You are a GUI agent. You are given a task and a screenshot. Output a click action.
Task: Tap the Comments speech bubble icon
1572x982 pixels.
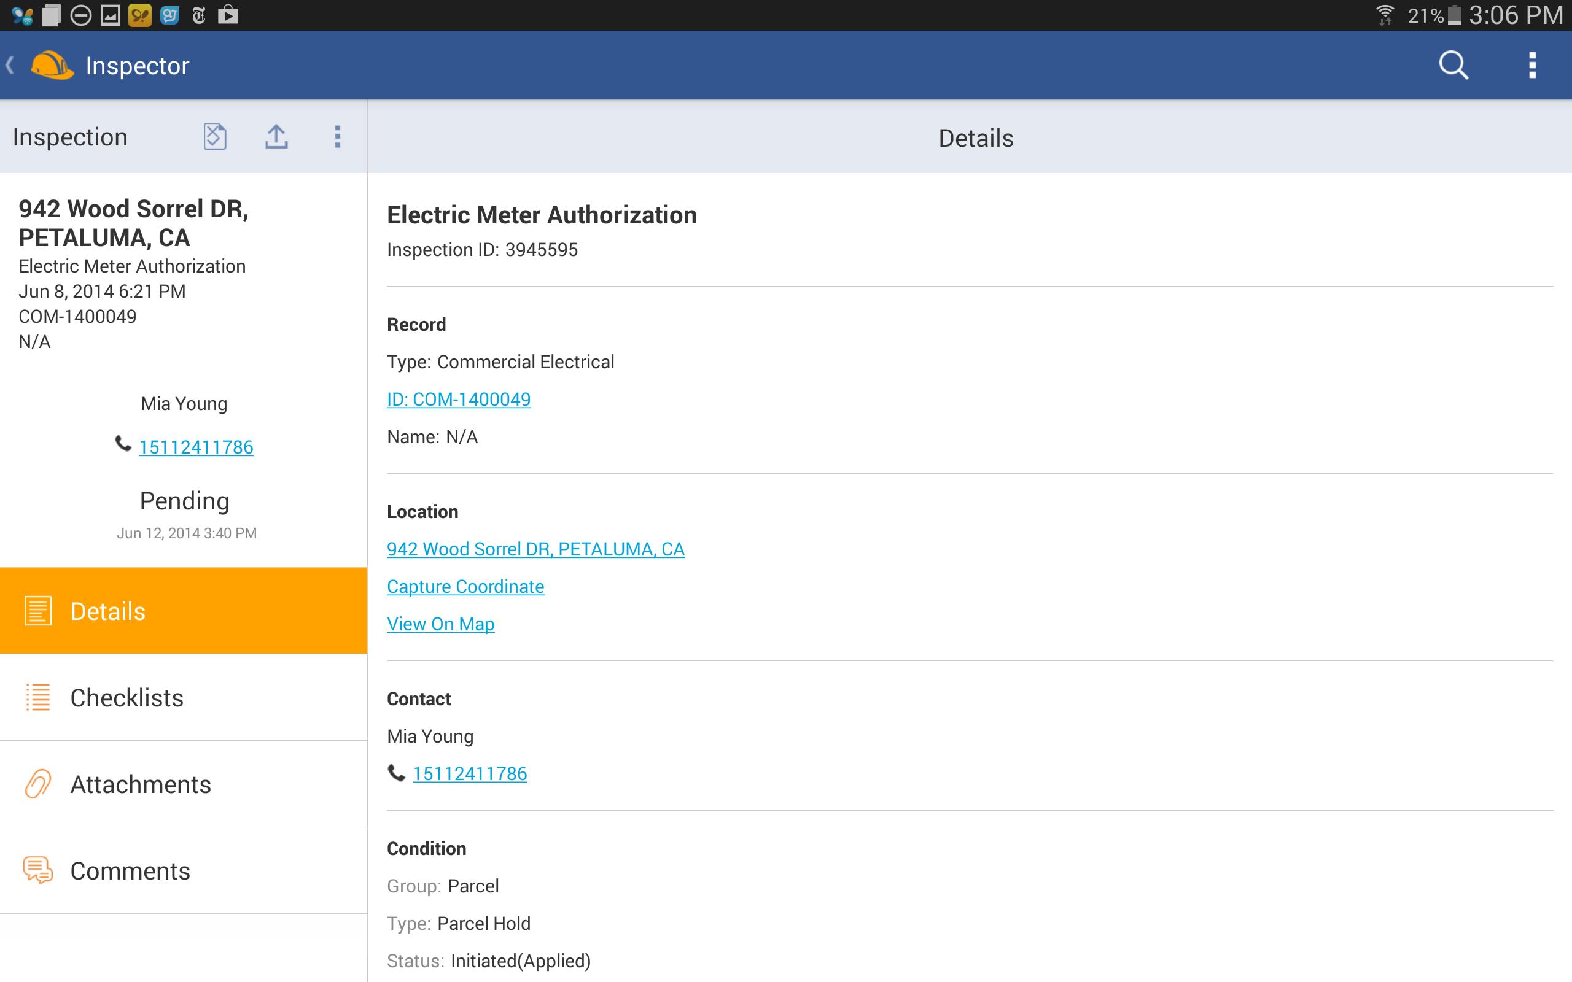pyautogui.click(x=37, y=870)
